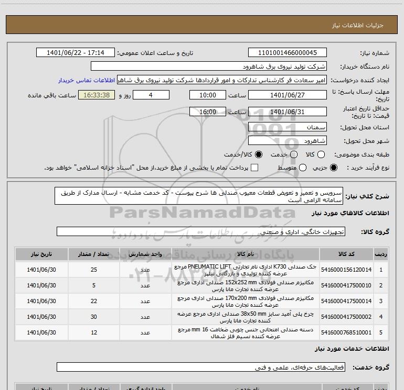Image resolution: width=404 pixels, height=390 pixels.
Task: Click the price validity date 1401/06/31
Action: coord(288,112)
